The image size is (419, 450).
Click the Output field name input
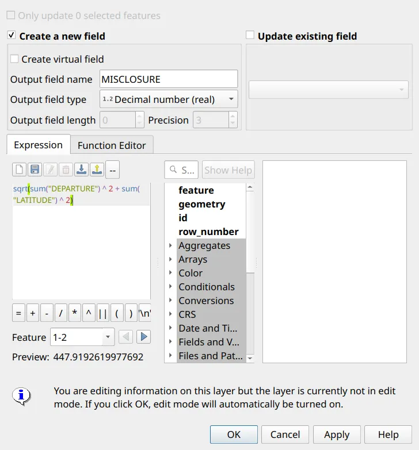pos(169,79)
